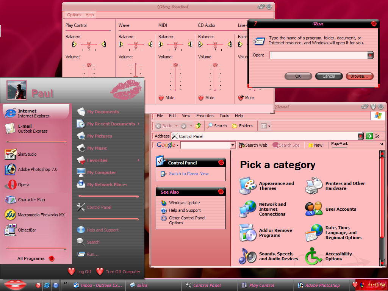Click Browse... in the Run dialog
Viewport: 388px width, 291px height.
[359, 76]
